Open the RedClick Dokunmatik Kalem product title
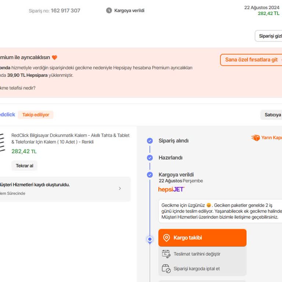Viewport: 282px width, 282px height. pos(70,138)
